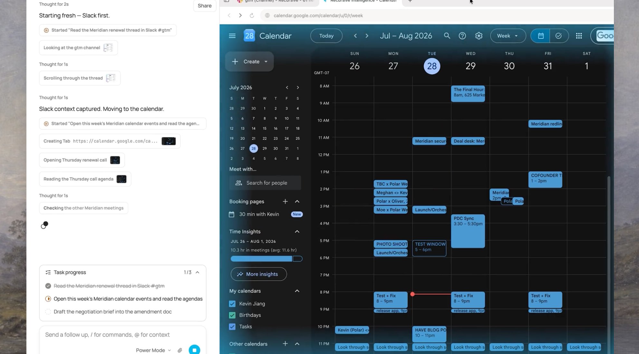The height and width of the screenshot is (354, 639).
Task: Open the Kevin (Polar) event on Sunday
Action: click(x=352, y=330)
